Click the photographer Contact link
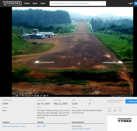 87,129
